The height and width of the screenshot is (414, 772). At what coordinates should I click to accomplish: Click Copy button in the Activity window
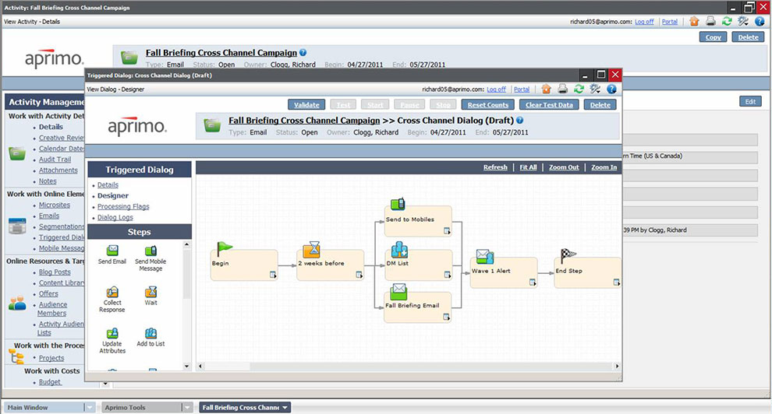713,37
